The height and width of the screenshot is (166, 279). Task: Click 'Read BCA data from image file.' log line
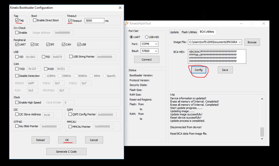pyautogui.click(x=189, y=134)
